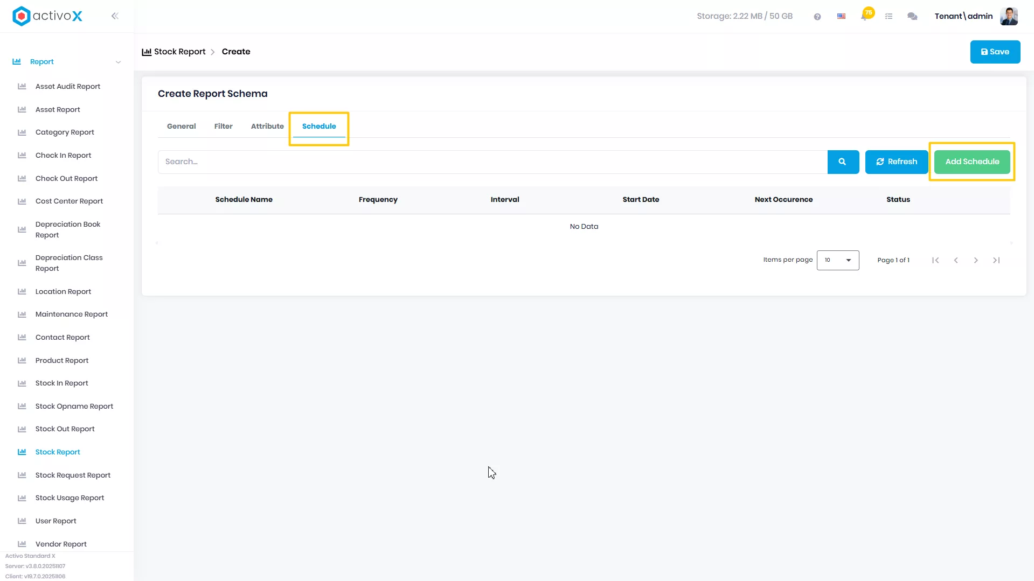Go to last page of table

pos(996,261)
